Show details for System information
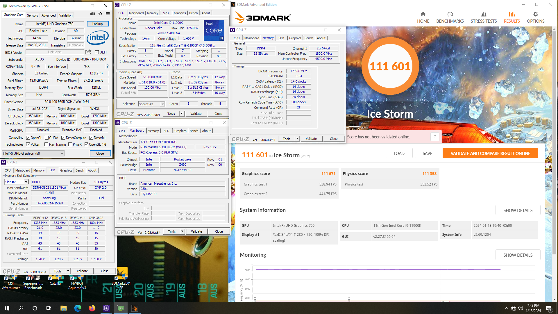This screenshot has height=314, width=558. pyautogui.click(x=518, y=210)
